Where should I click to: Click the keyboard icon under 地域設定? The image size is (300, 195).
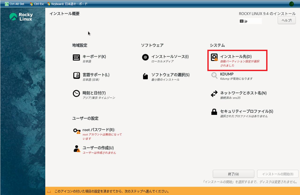click(x=76, y=58)
